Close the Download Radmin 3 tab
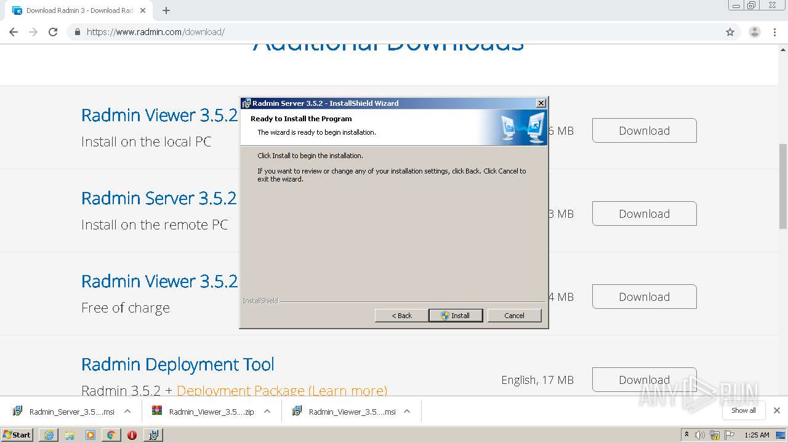Screen dimensions: 788x443 (143, 10)
